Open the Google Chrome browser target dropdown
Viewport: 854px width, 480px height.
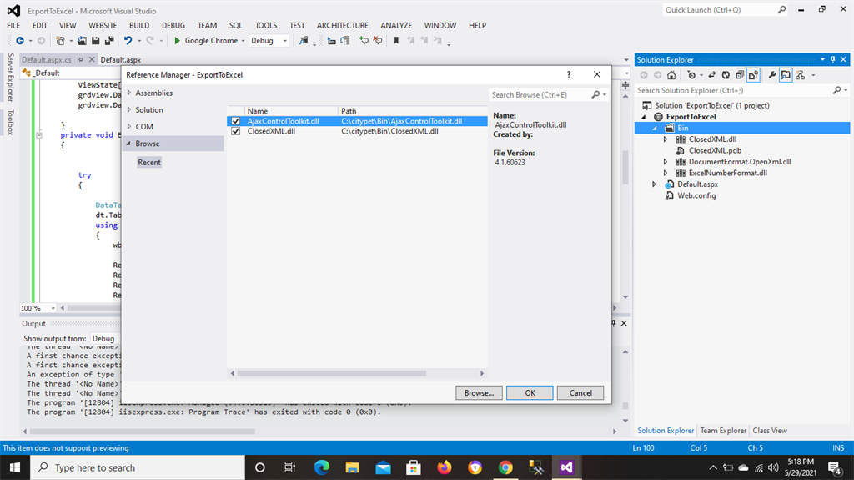[x=243, y=40]
